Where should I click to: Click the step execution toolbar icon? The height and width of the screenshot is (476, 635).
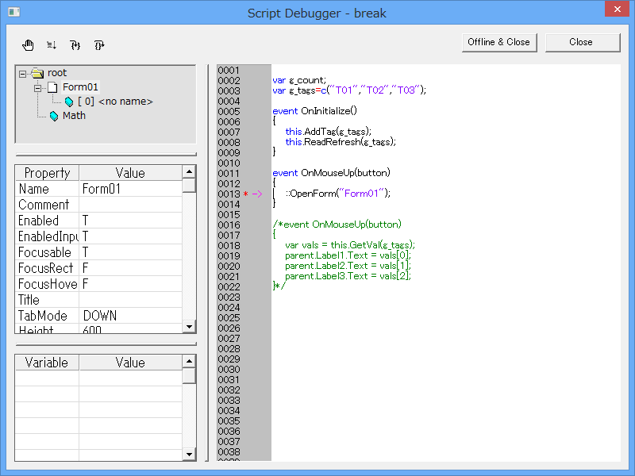pyautogui.click(x=51, y=45)
